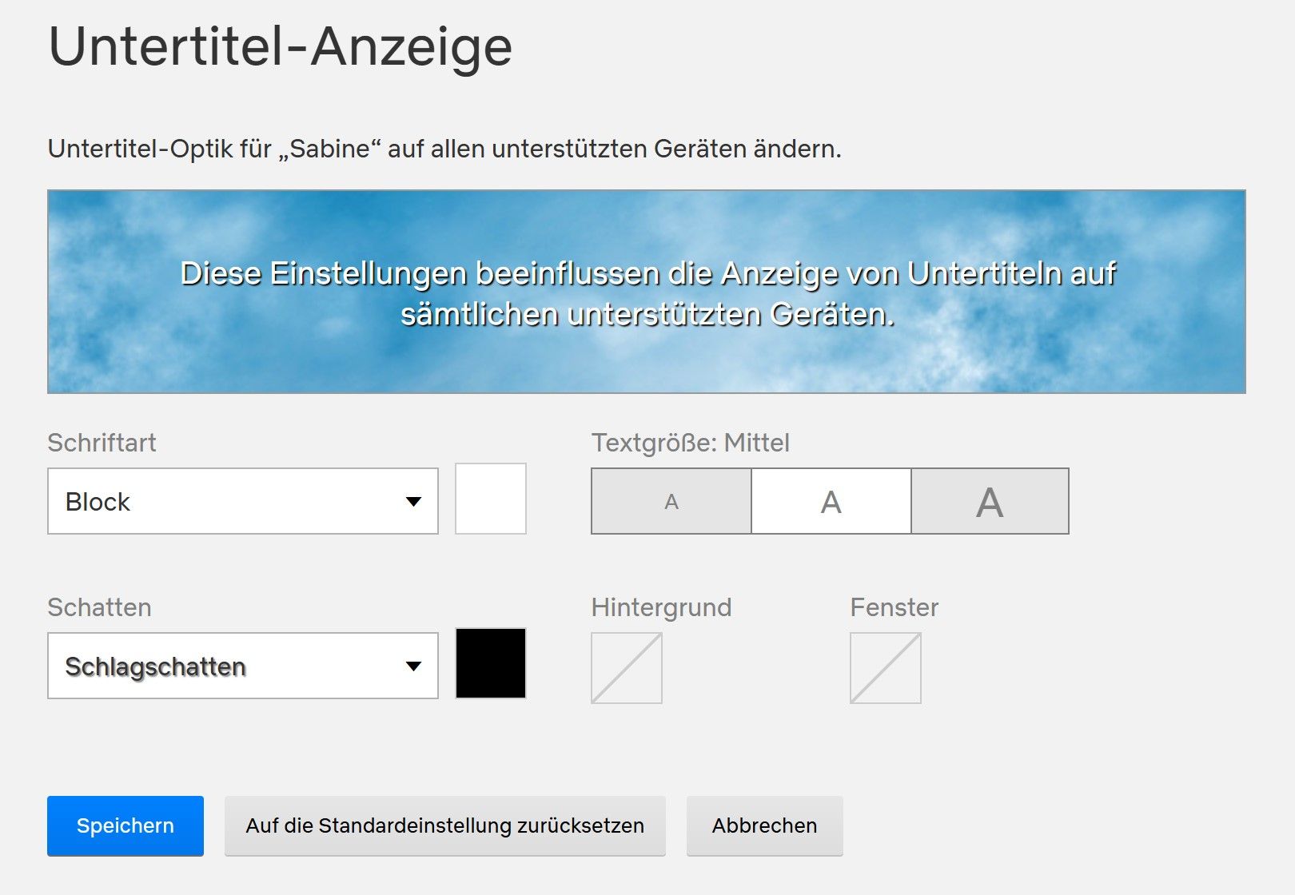Viewport: 1295px width, 895px height.
Task: Click the Speichern button
Action: [x=126, y=825]
